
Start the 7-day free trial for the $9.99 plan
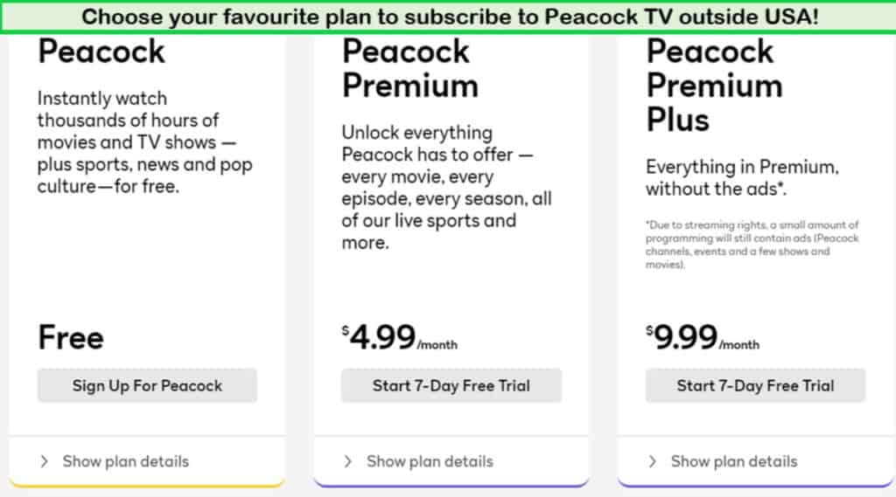click(755, 385)
